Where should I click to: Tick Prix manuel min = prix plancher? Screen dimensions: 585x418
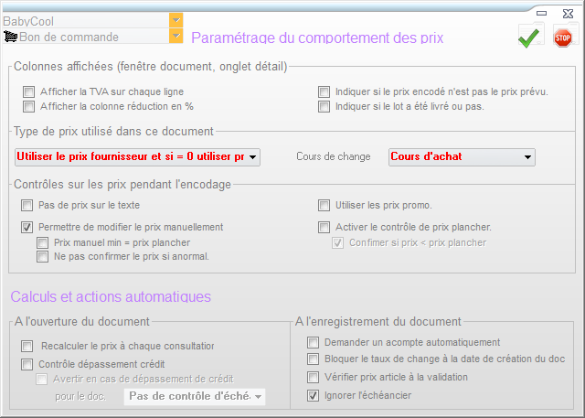(42, 242)
